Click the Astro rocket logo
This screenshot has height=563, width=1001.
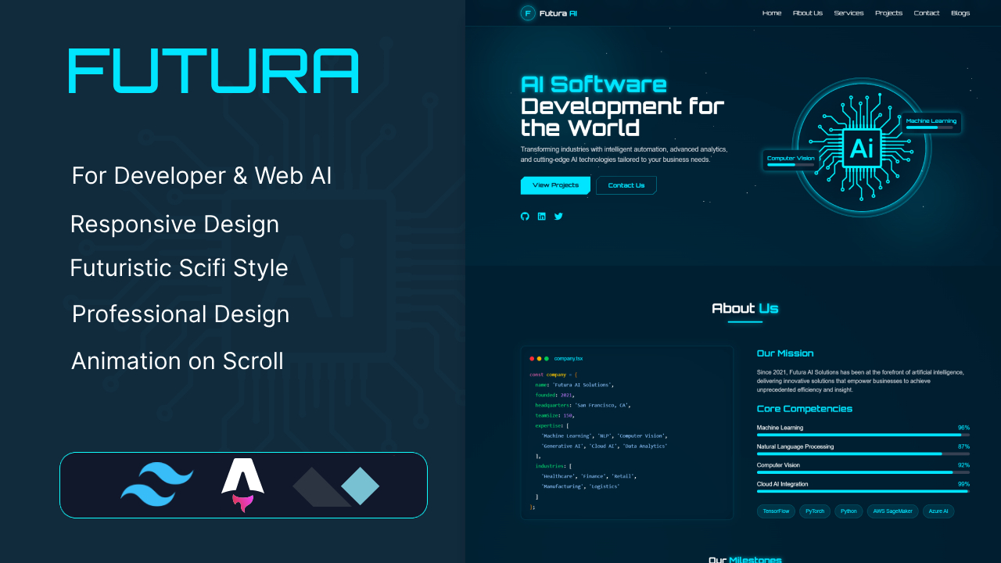coord(242,485)
